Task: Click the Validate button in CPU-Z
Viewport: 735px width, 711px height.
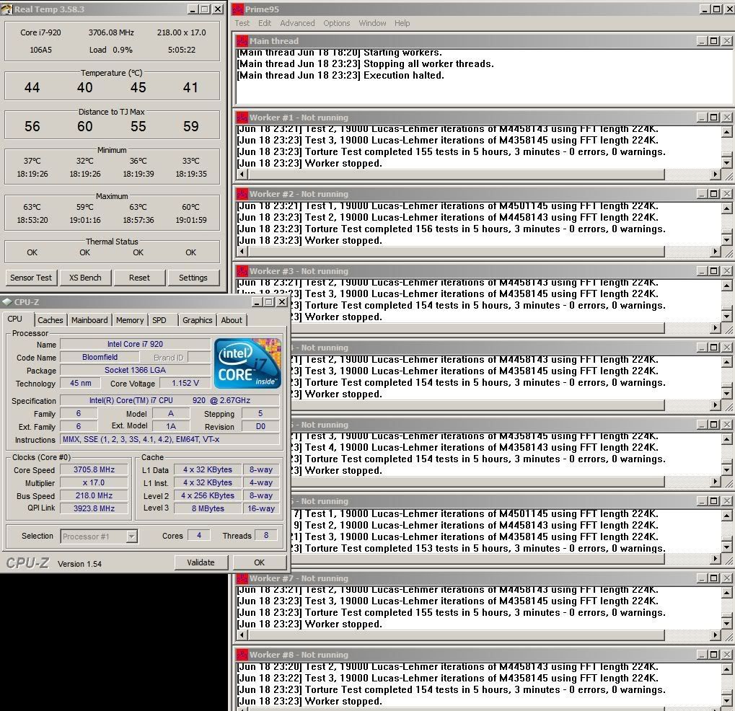Action: click(201, 562)
